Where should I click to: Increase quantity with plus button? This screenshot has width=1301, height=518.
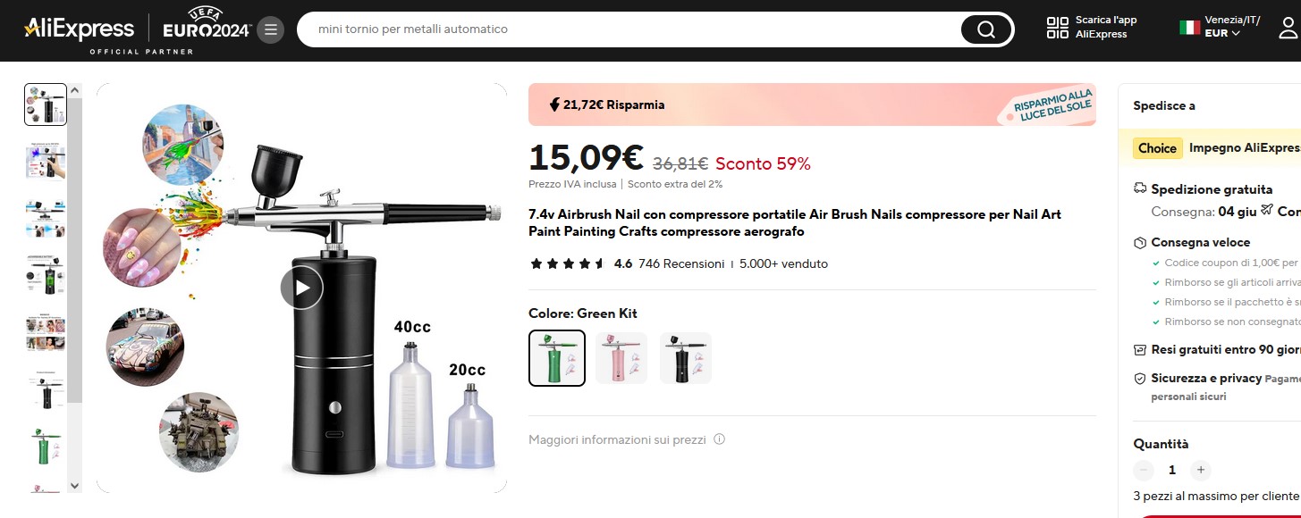[1201, 470]
